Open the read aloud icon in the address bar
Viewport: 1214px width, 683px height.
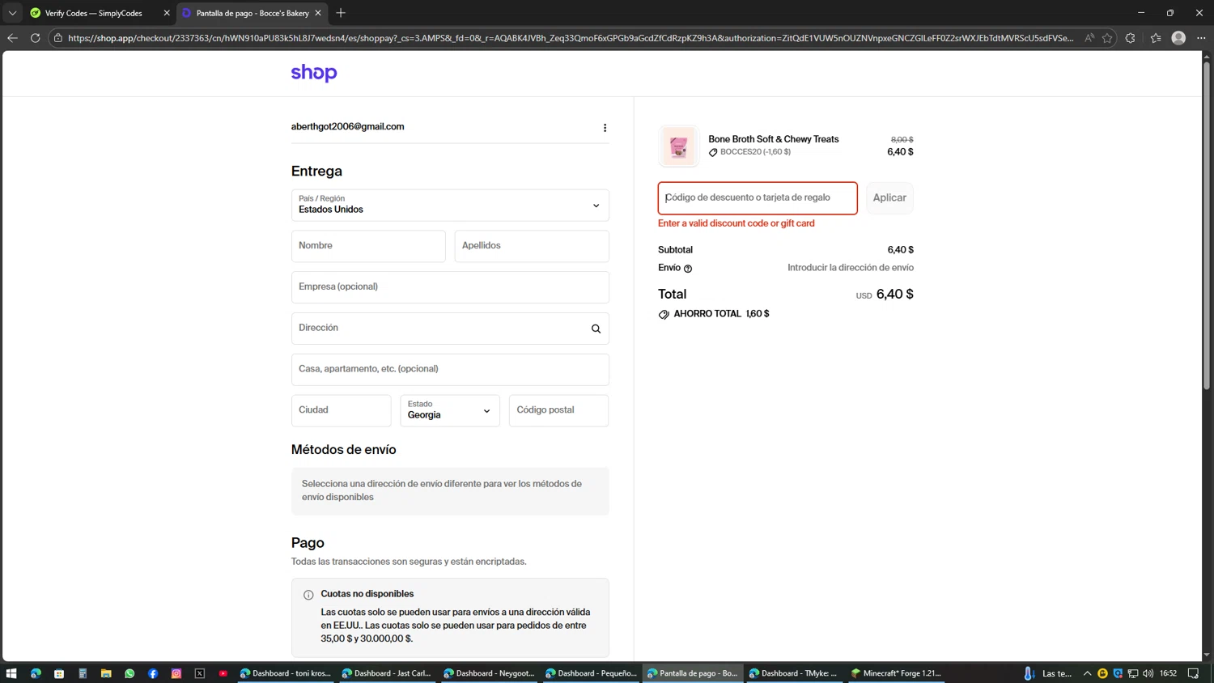[x=1089, y=38]
